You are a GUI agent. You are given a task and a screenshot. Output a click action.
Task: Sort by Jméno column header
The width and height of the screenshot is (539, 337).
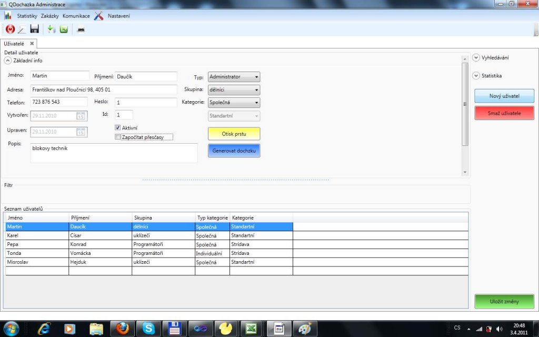coord(37,217)
